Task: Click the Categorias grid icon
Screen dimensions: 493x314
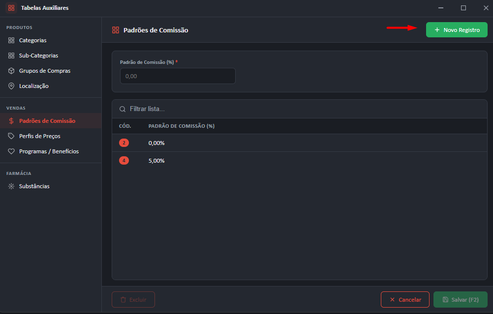Action: (11, 40)
